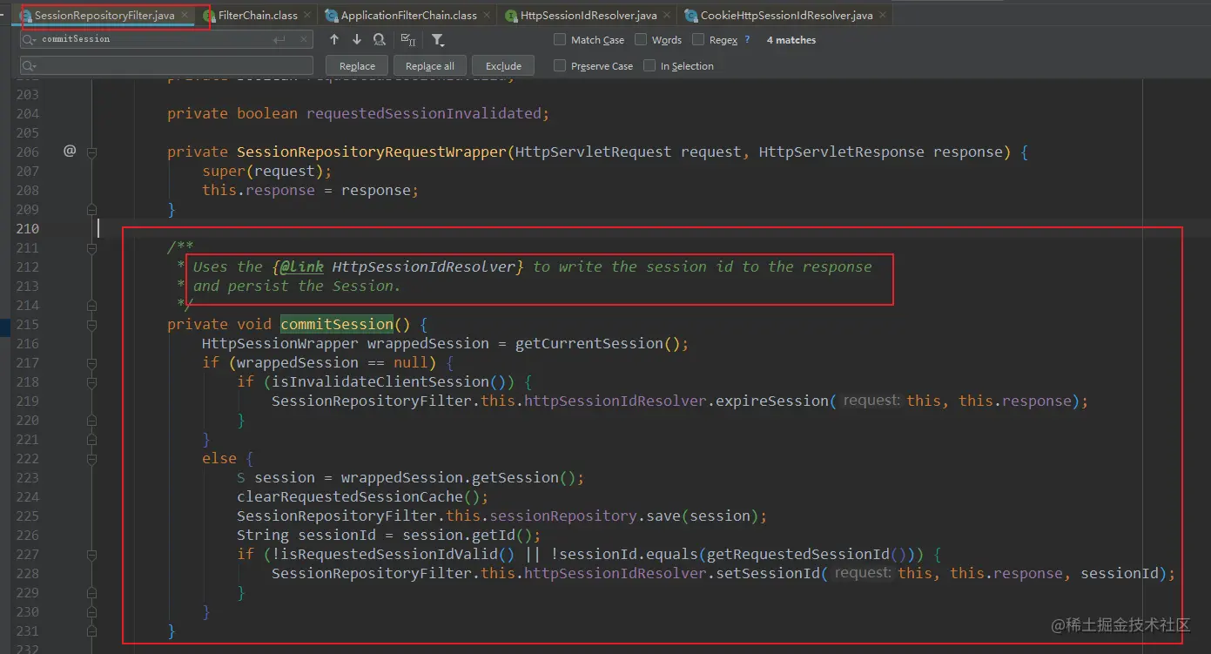Open the search filter funnel icon
This screenshot has width=1211, height=654.
coord(438,40)
